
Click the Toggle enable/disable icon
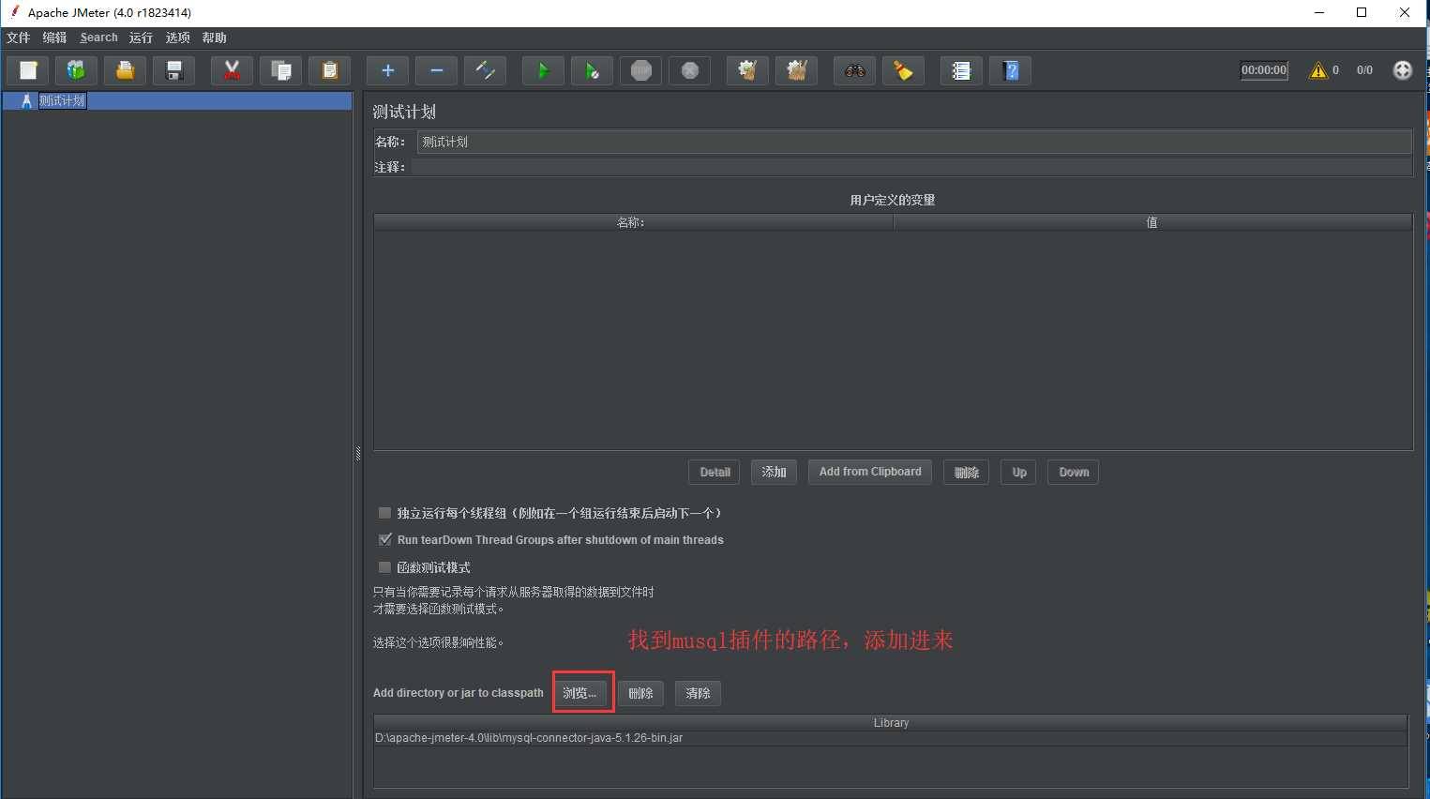click(485, 70)
